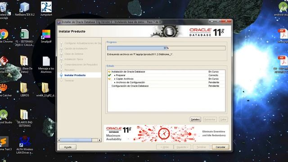Select the Instalar Producto step
Image resolution: width=288 pixels, height=162 pixels.
click(x=75, y=75)
